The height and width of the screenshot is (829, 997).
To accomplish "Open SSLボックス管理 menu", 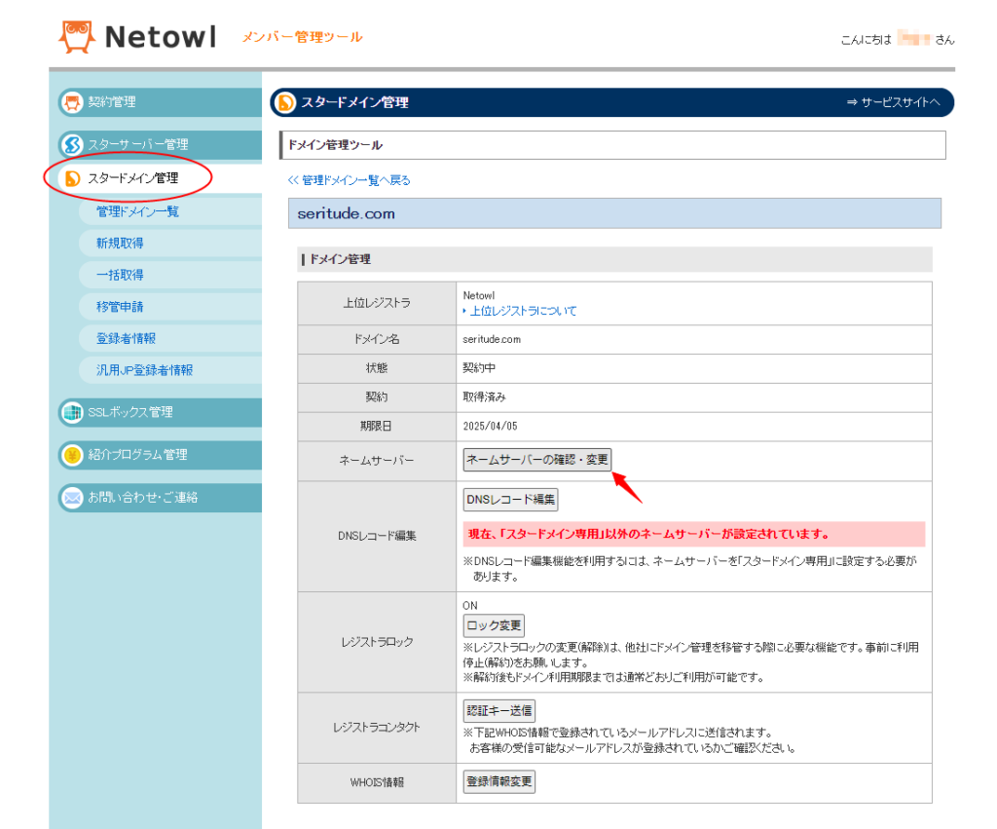I will [160, 412].
